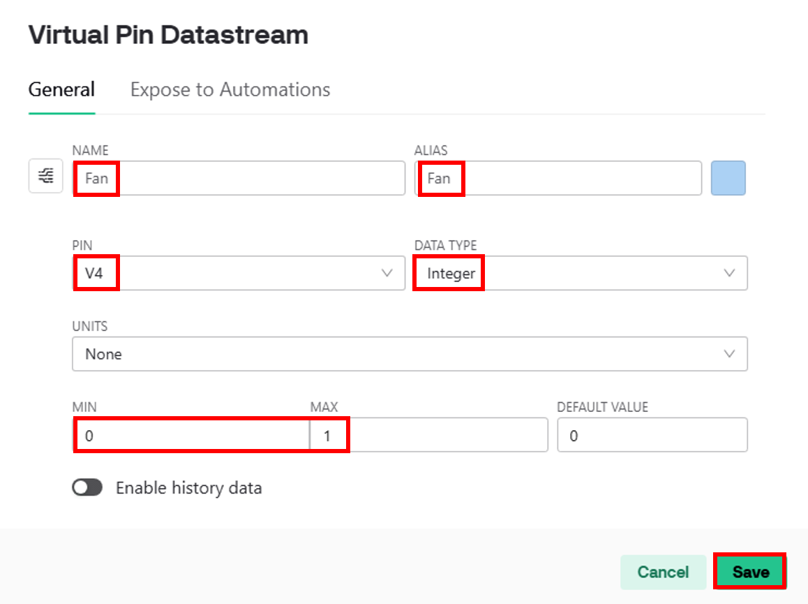Open the DATA TYPE Integer dropdown

point(581,273)
